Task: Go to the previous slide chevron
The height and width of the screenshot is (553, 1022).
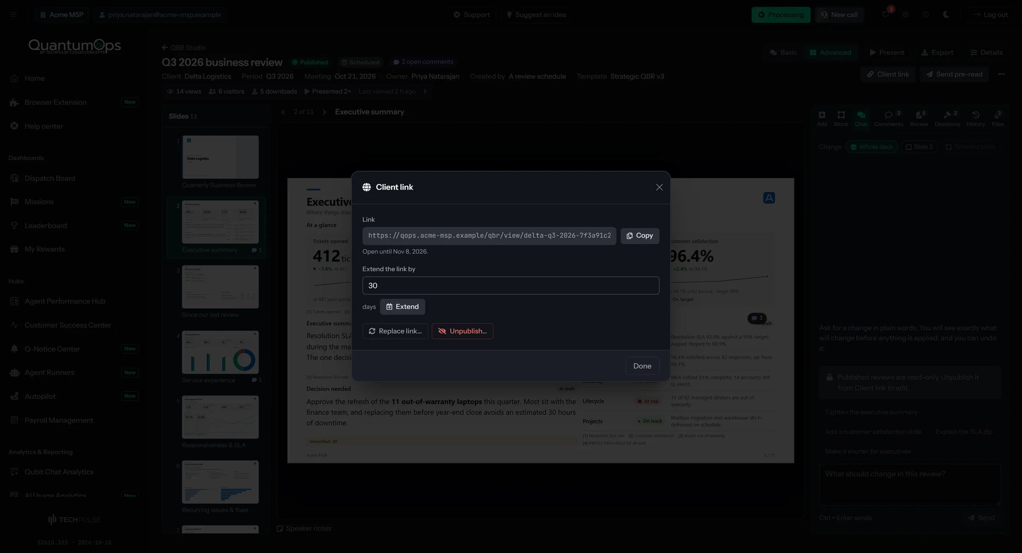Action: click(284, 112)
